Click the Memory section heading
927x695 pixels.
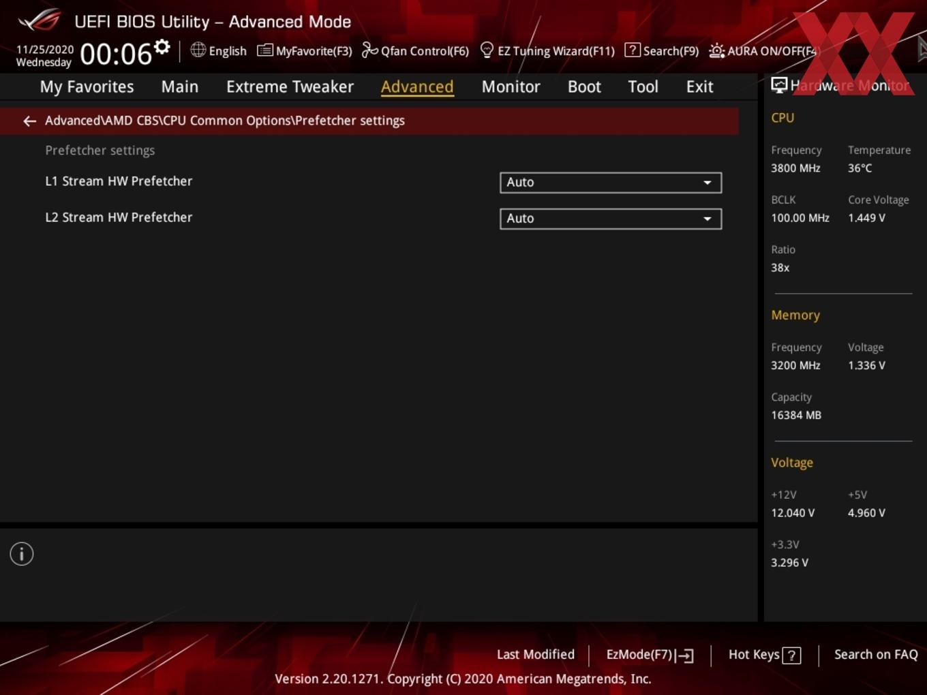click(x=795, y=315)
